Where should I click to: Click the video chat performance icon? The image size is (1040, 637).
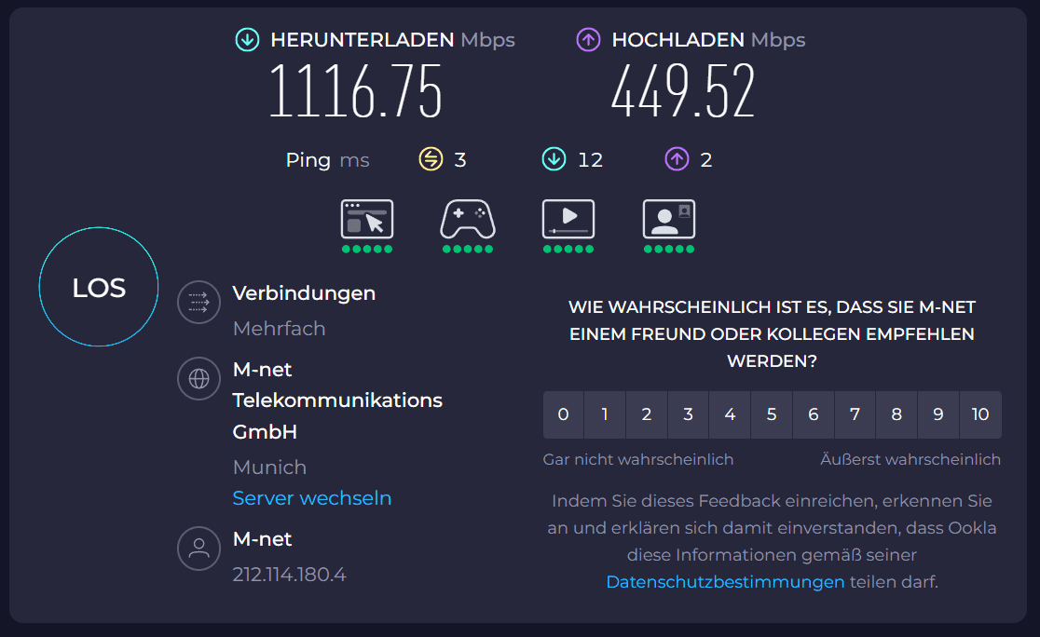(x=669, y=220)
